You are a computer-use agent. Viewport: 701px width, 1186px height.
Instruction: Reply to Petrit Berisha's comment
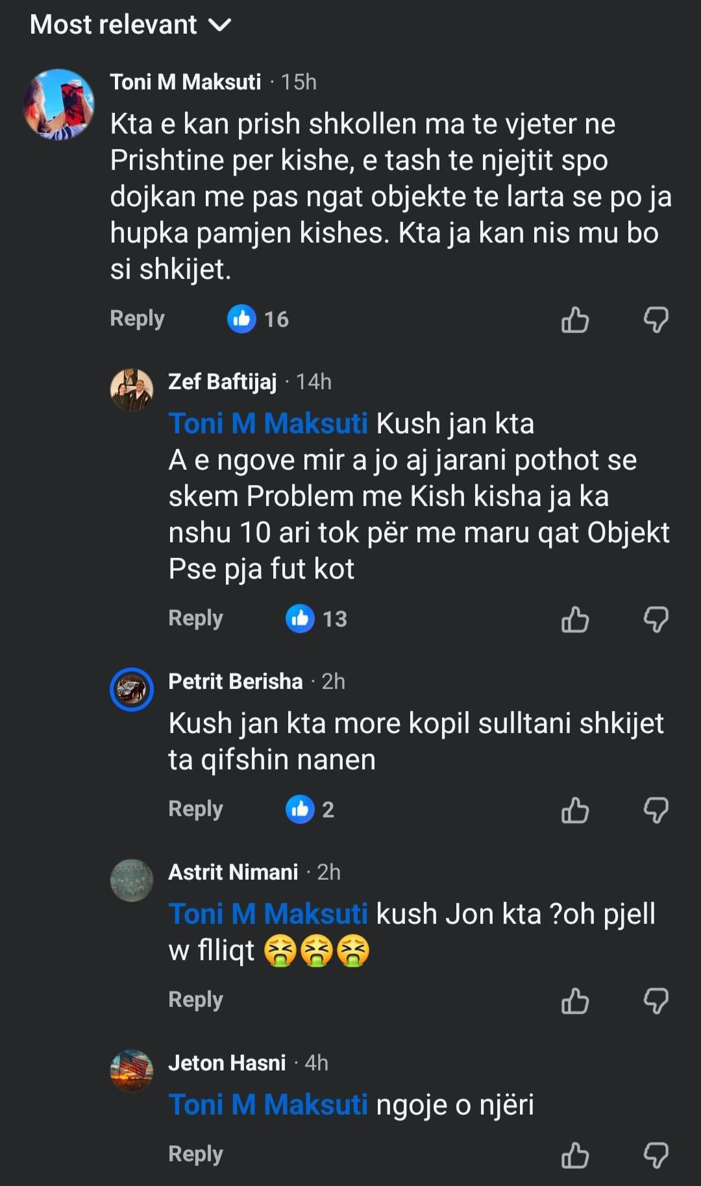coord(195,809)
